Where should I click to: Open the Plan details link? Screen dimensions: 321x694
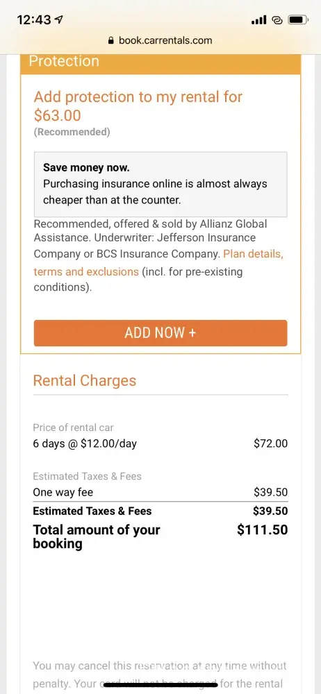tap(253, 254)
